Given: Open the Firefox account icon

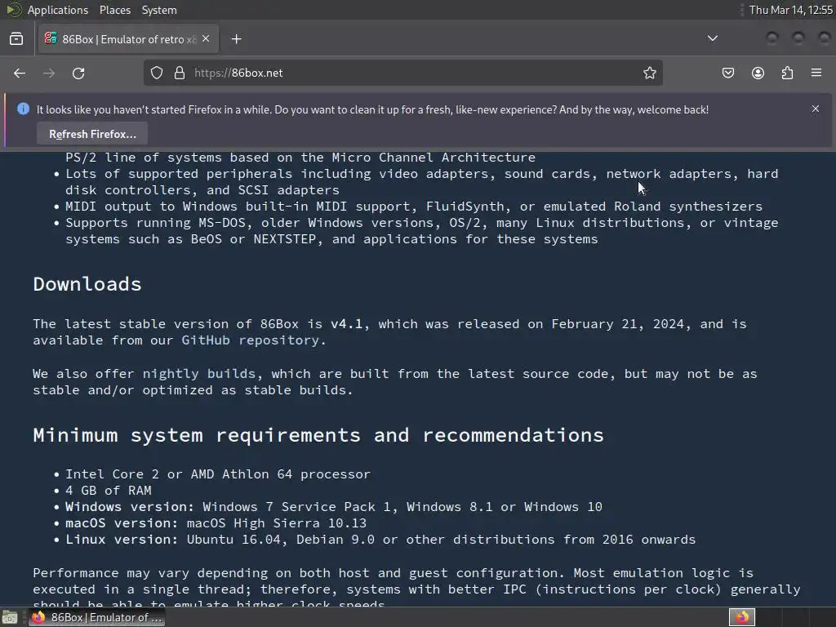Looking at the screenshot, I should (758, 73).
